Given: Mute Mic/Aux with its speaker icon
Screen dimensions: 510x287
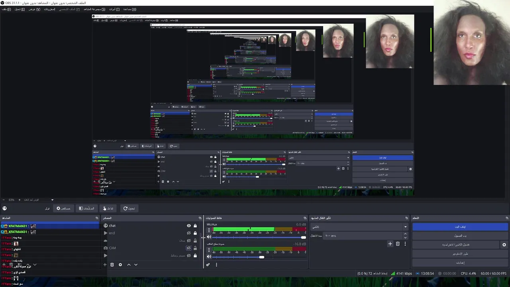Looking at the screenshot, I should (209, 237).
